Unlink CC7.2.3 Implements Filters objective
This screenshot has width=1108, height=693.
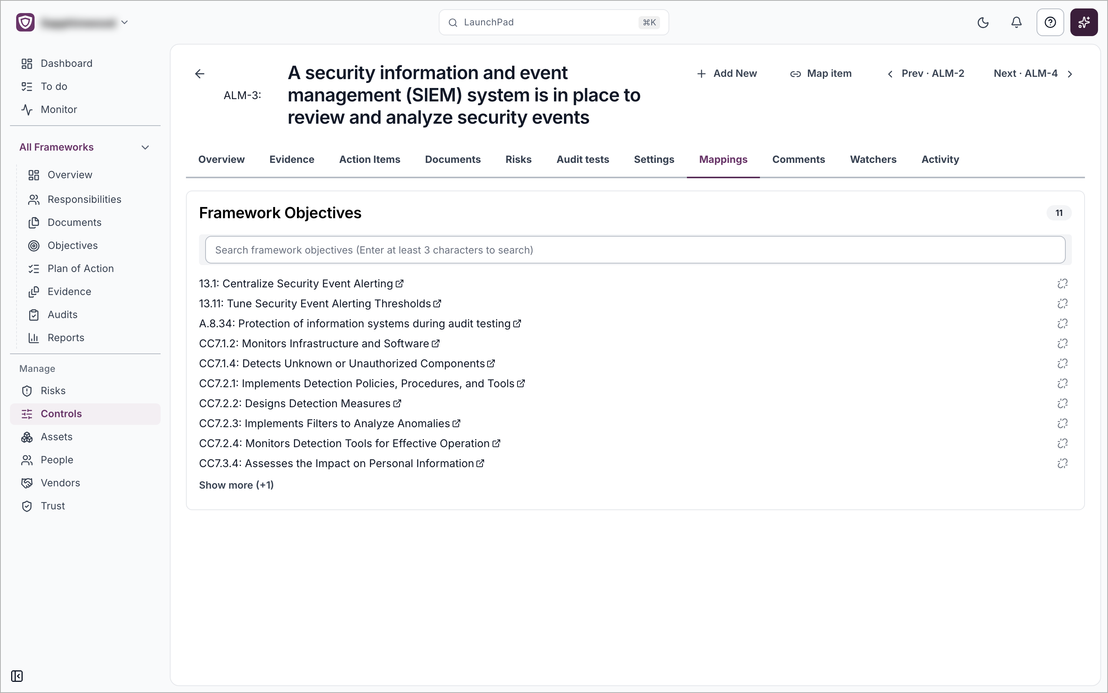click(1062, 423)
